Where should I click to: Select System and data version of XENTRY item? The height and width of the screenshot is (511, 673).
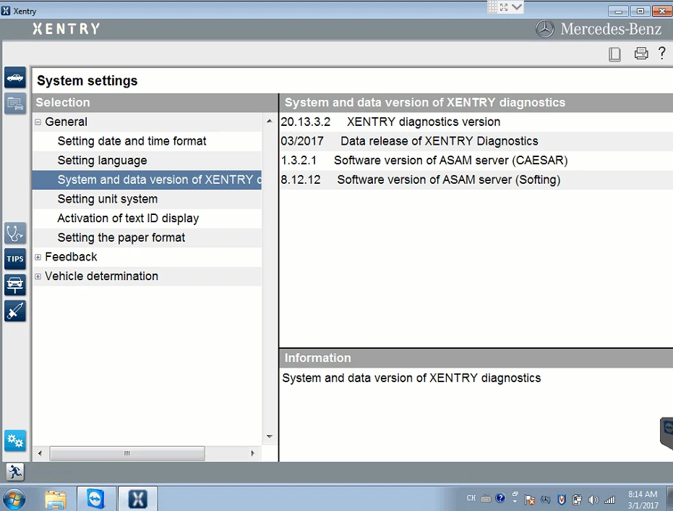[147, 180]
